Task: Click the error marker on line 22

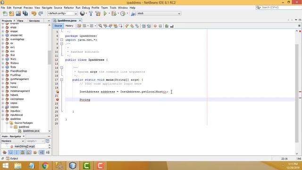Action: (x=58, y=100)
